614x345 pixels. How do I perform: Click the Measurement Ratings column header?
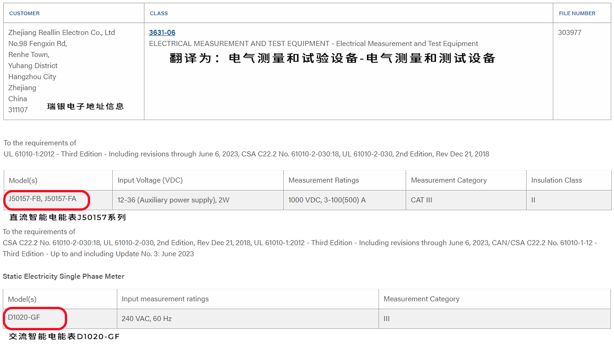(324, 180)
